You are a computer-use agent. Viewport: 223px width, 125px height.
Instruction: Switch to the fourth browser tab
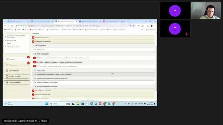pyautogui.click(x=90, y=22)
